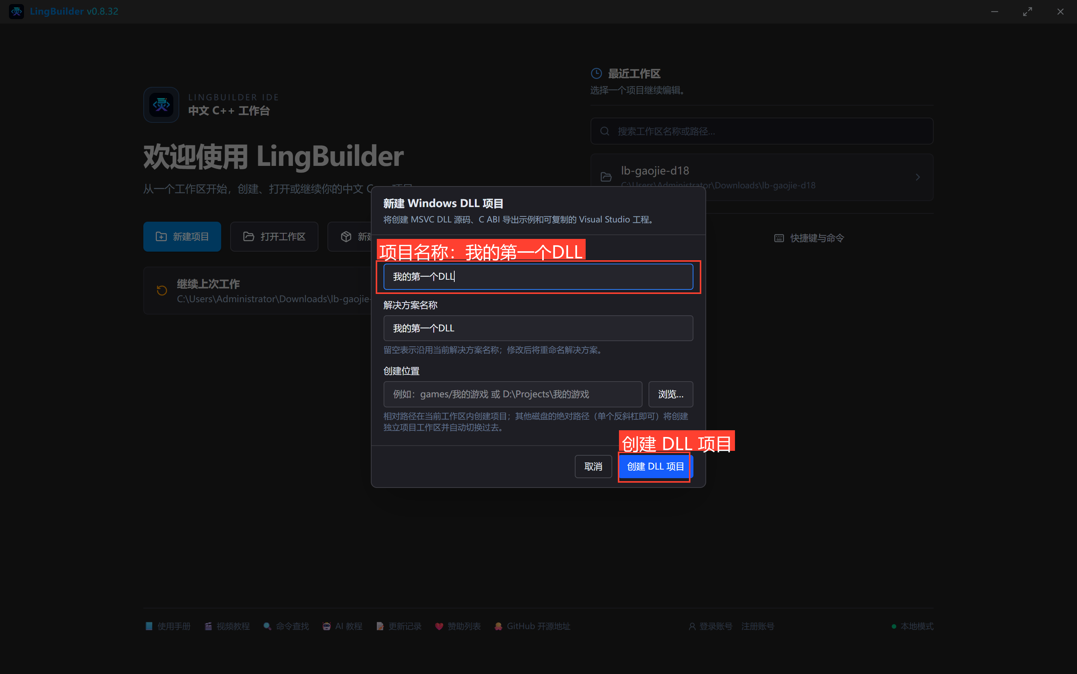Click the cube icon on the third start button

pos(346,237)
